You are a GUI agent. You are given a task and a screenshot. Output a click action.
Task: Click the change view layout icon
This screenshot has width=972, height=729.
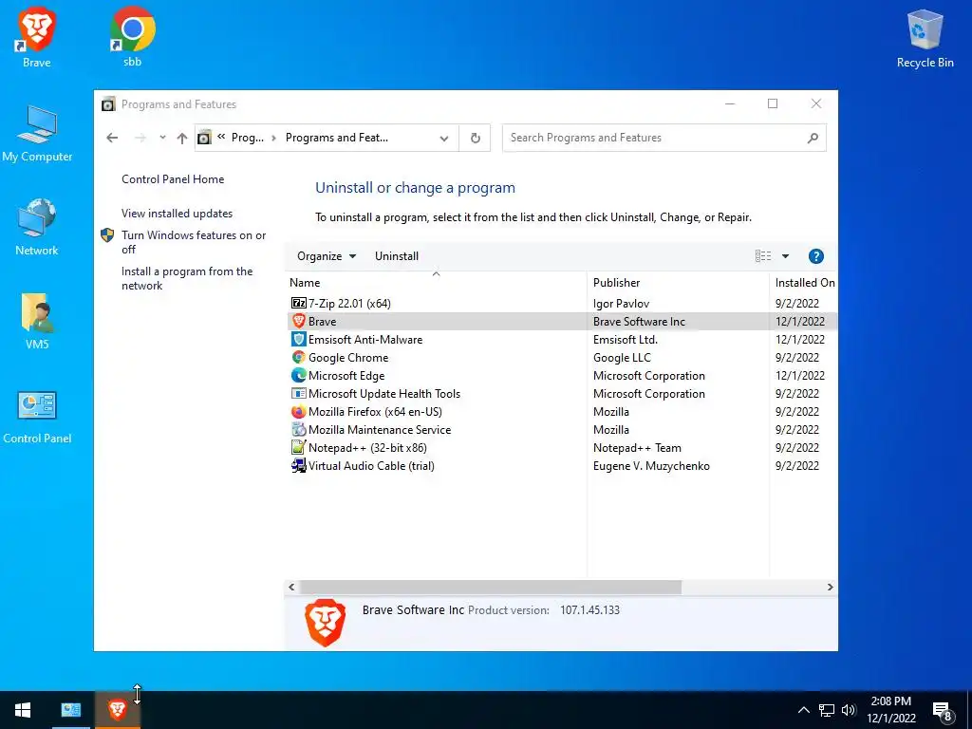[763, 256]
